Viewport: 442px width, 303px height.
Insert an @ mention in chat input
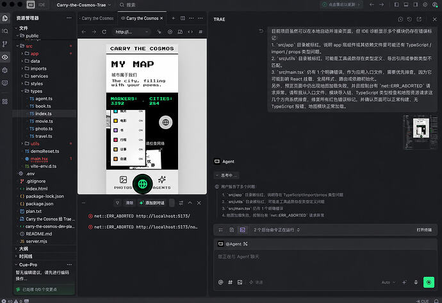click(x=221, y=282)
